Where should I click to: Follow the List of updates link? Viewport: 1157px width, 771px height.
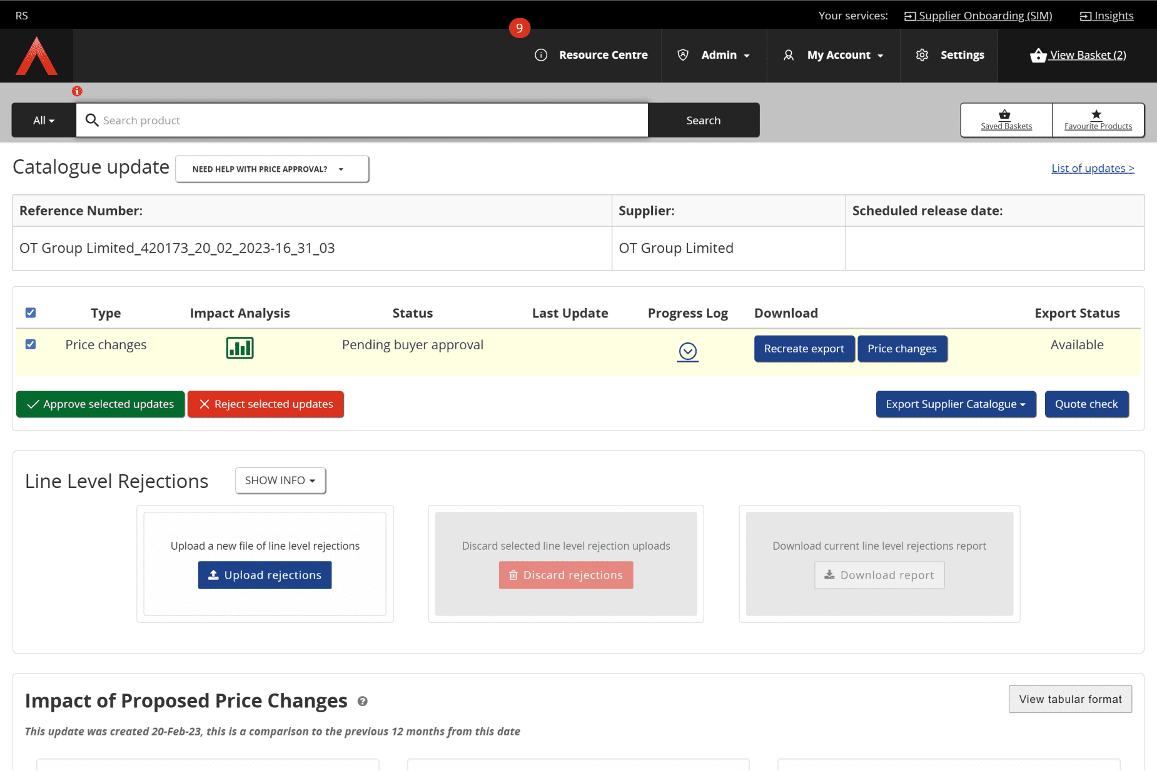coord(1092,168)
